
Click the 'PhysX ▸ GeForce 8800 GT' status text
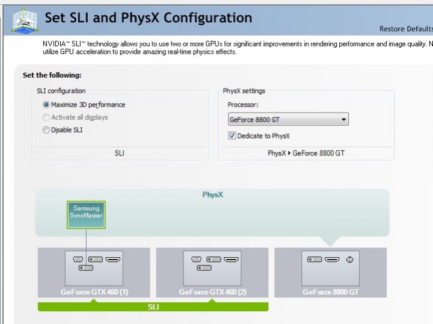[x=306, y=153]
